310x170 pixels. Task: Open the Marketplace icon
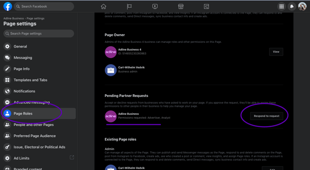[x=181, y=6]
